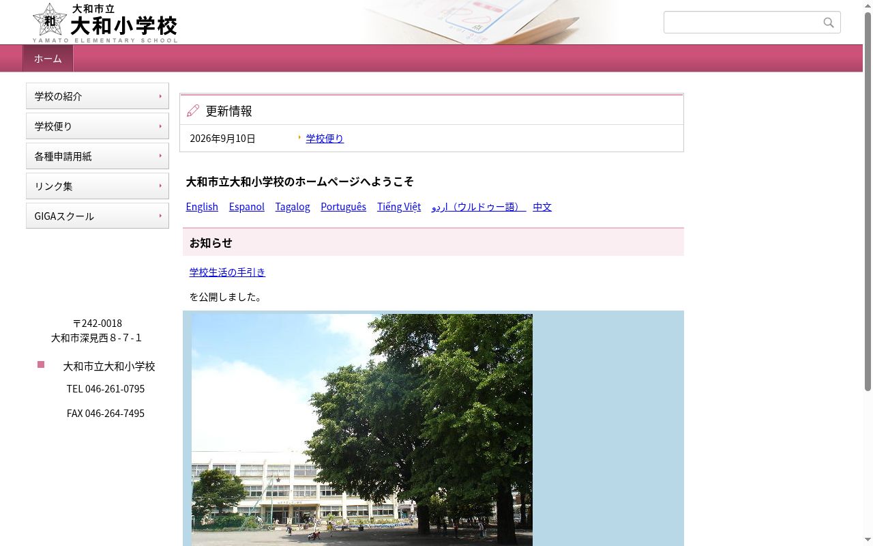Click the arrow on 学校の紹介 item
This screenshot has height=546, width=873.
coord(160,96)
